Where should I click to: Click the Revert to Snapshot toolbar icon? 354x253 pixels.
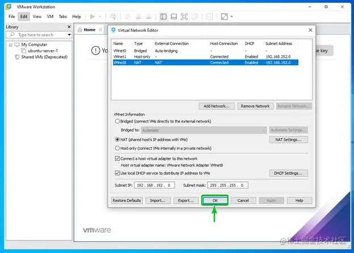138,16
